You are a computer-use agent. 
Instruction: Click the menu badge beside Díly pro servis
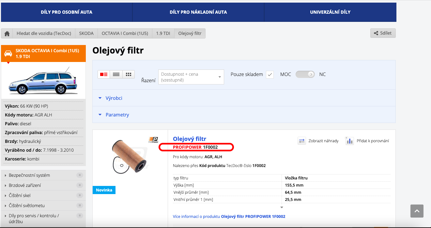tap(79, 216)
